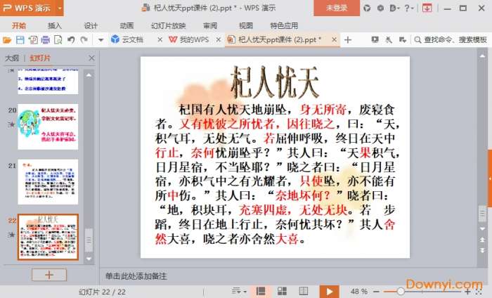
Task: Select slide 21 thumbnail
Action: (x=48, y=182)
